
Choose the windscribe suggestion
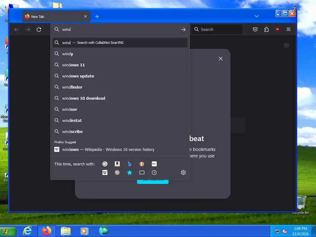[x=120, y=131]
